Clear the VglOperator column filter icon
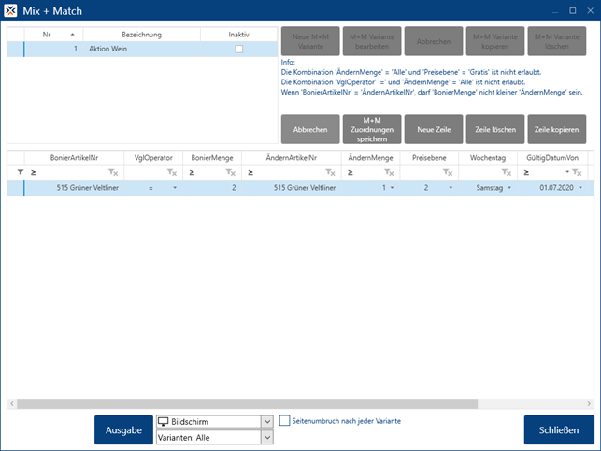Screen dimensions: 601x451 pyautogui.click(x=171, y=173)
